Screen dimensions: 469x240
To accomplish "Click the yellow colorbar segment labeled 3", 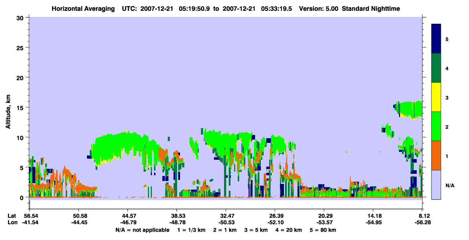I will tap(436, 97).
